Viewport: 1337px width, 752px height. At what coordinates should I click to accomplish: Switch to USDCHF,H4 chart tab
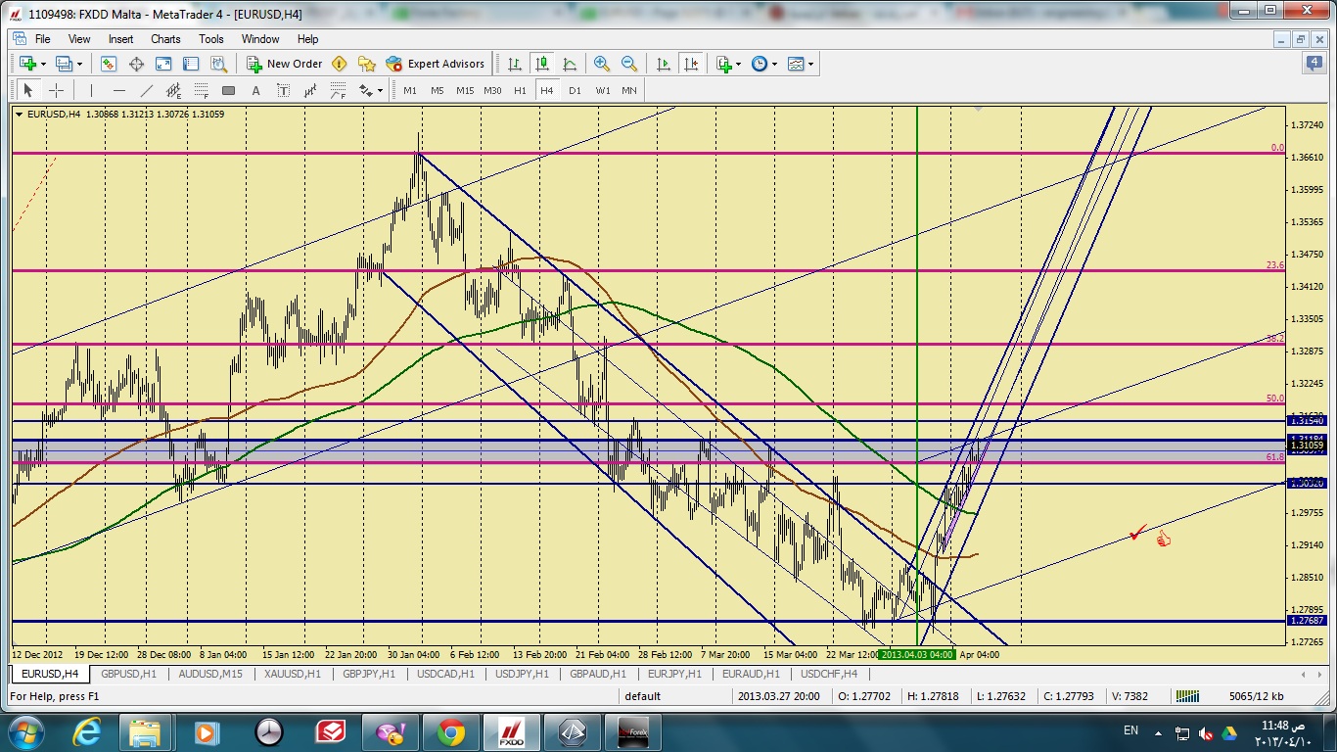(x=828, y=674)
